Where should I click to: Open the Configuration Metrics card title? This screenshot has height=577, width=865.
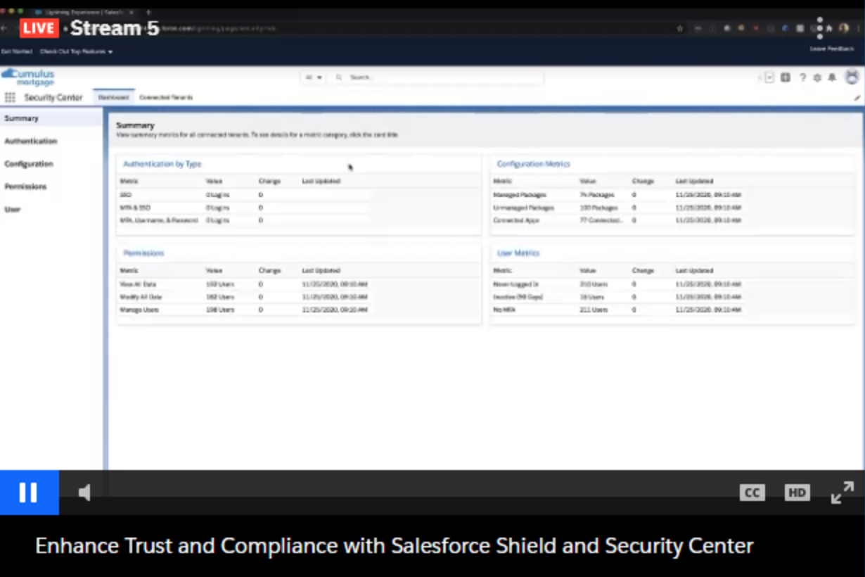(534, 164)
